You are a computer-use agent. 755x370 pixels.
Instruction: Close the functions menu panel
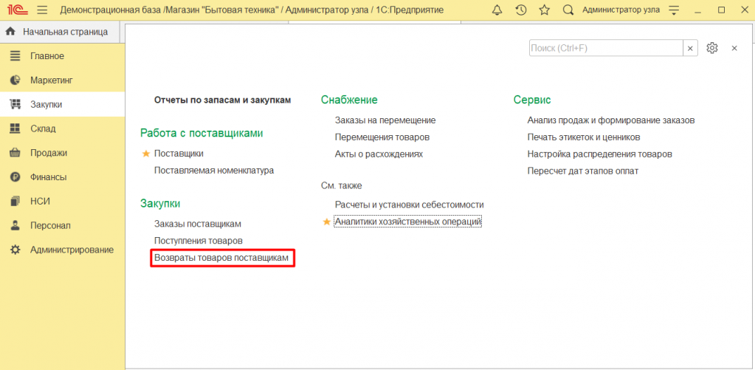[x=734, y=48]
